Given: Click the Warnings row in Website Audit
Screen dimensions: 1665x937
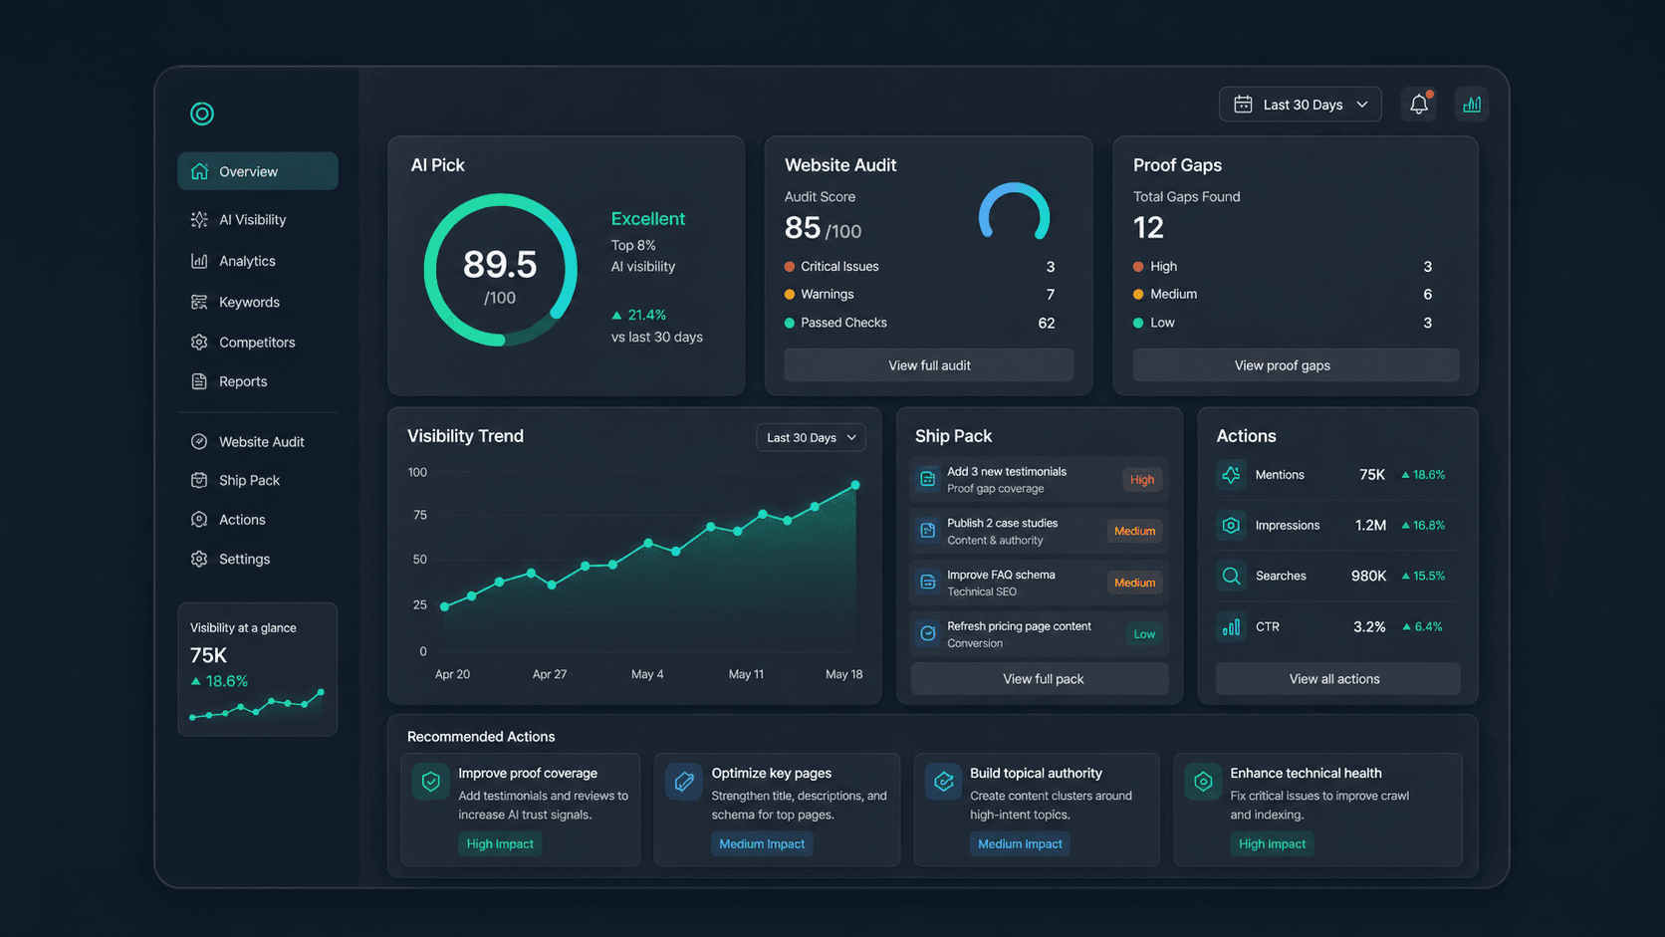Looking at the screenshot, I should (x=919, y=295).
